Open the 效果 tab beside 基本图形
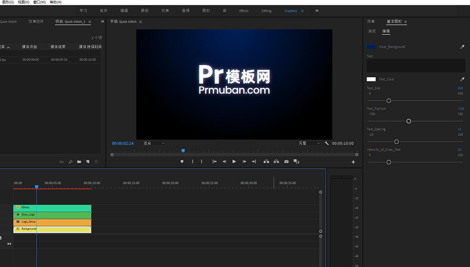 tap(371, 21)
